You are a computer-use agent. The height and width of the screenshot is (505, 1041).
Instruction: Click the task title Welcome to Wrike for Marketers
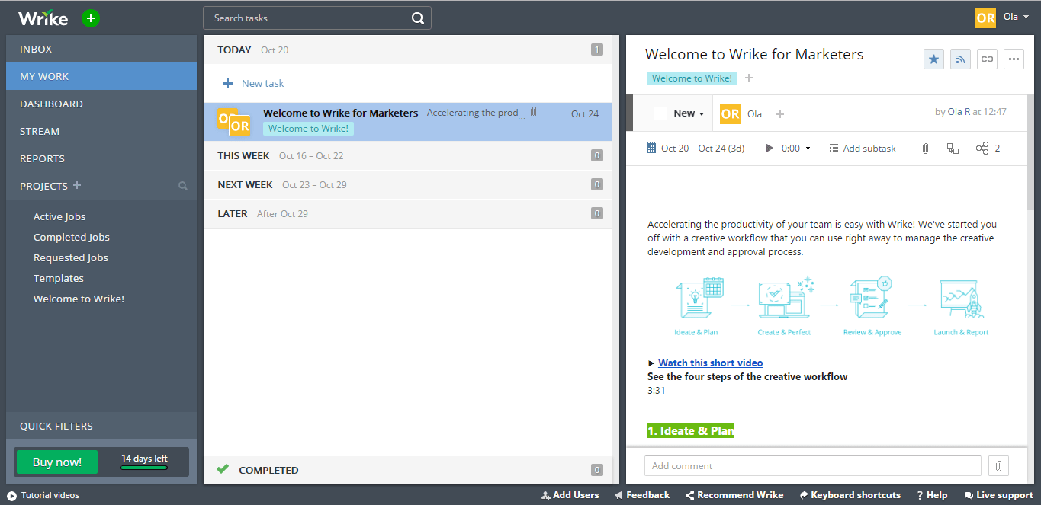pyautogui.click(x=754, y=54)
